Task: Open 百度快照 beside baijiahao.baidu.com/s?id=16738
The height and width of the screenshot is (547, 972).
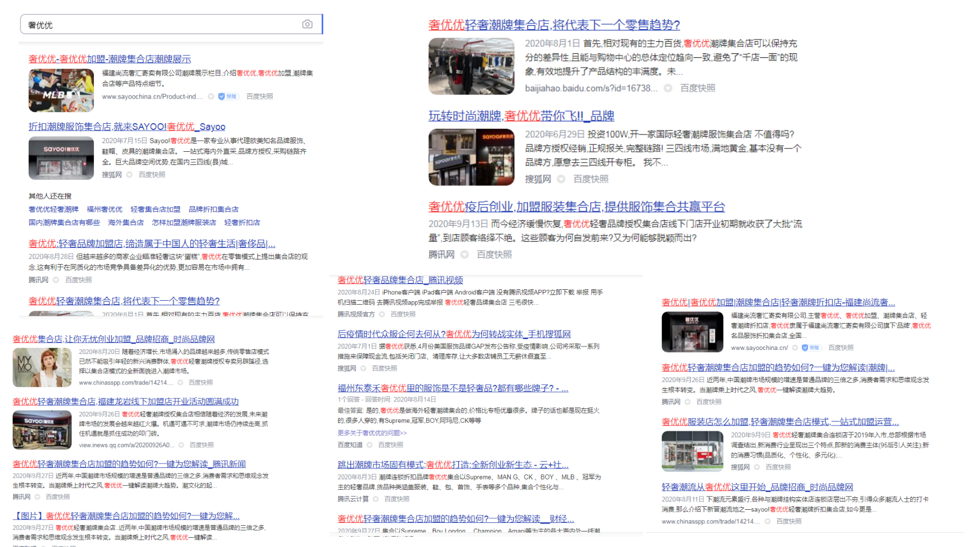Action: pyautogui.click(x=697, y=88)
